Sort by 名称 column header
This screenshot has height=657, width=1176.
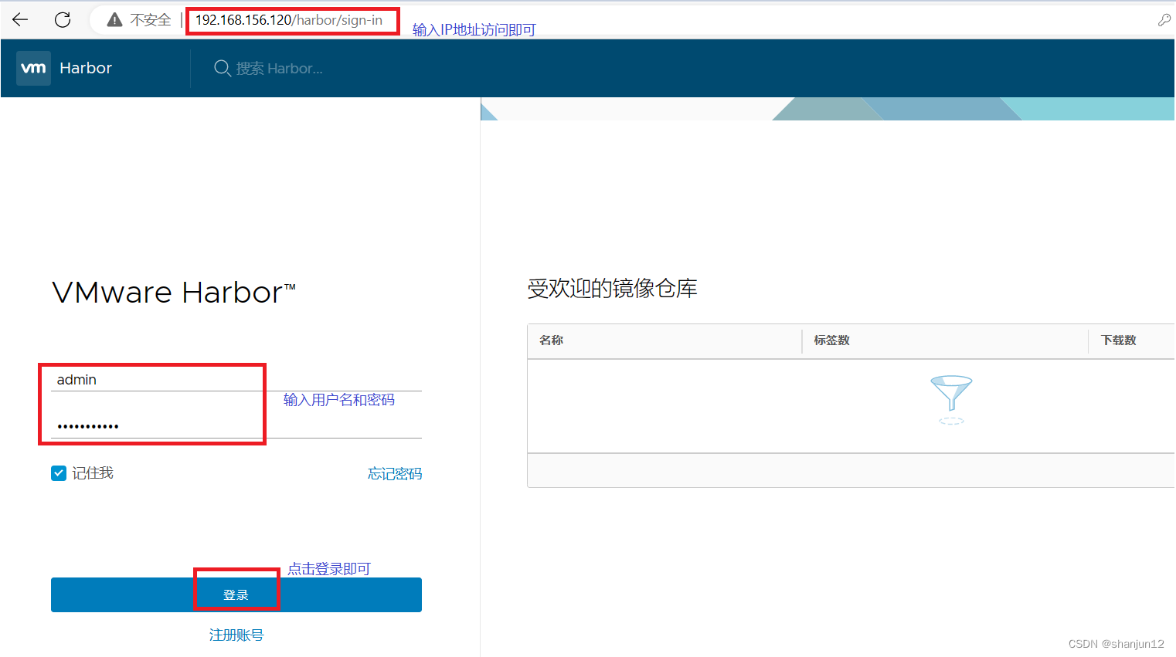click(x=551, y=340)
